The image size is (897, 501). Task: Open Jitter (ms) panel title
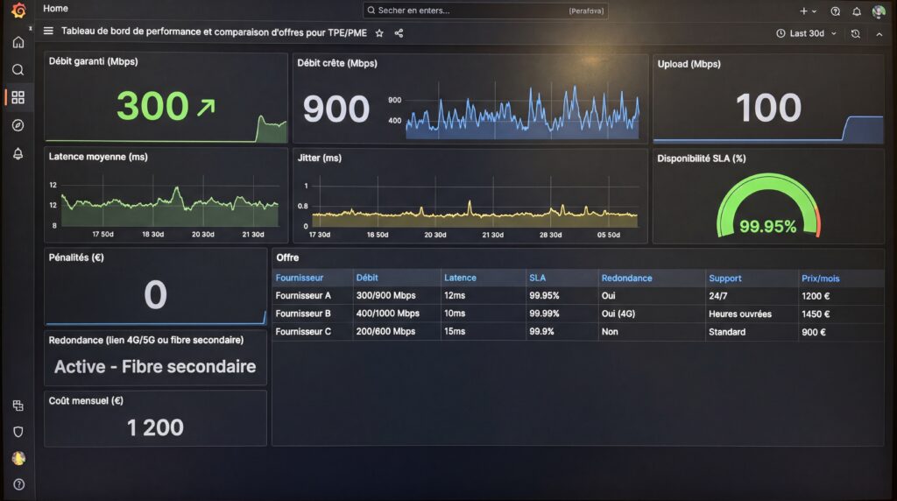tap(319, 158)
